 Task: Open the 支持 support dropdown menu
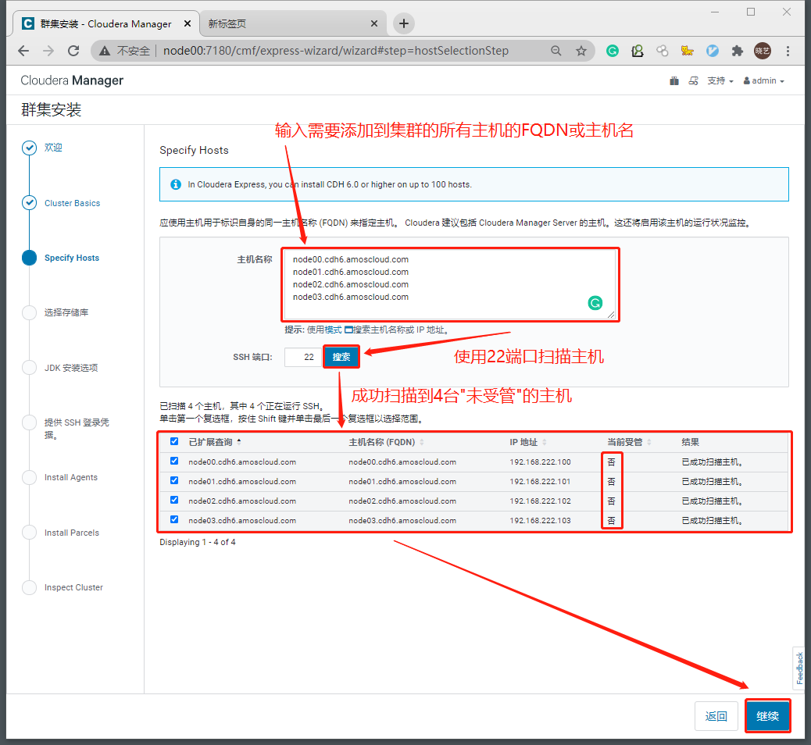pyautogui.click(x=720, y=80)
